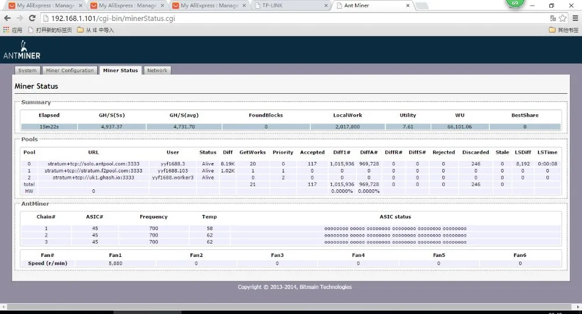
Task: Click the solo.antpool.com pool URL
Action: point(94,164)
